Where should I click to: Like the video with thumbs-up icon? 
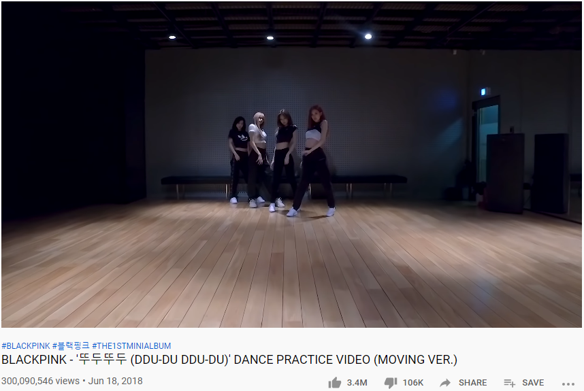334,383
